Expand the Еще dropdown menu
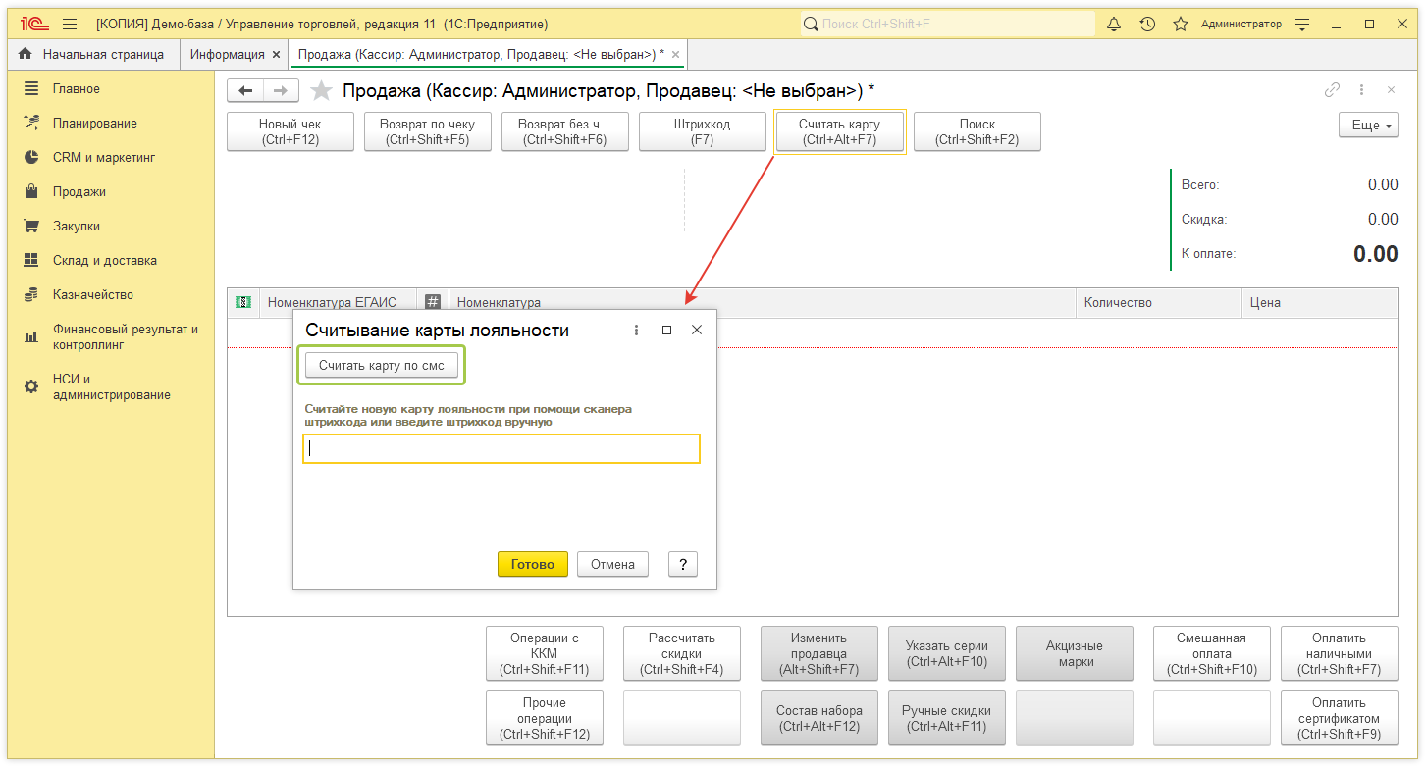The image size is (1425, 766). [1368, 126]
